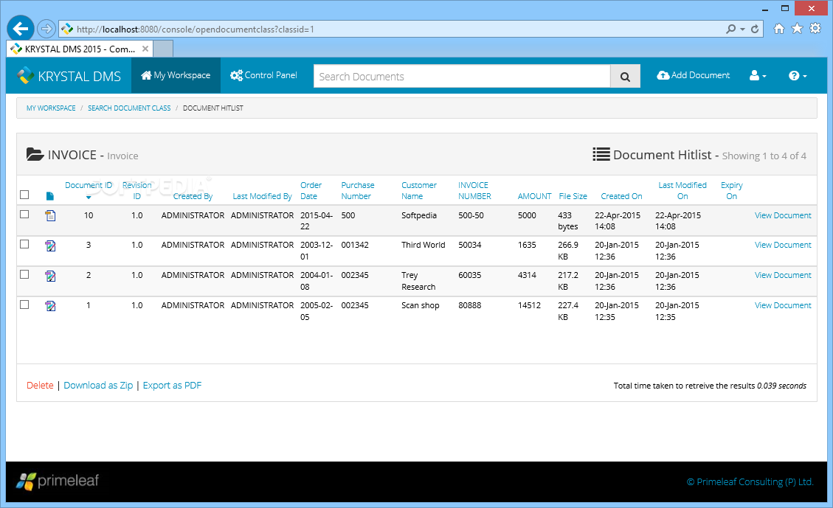Tick the checkbox for document ID 2

tap(24, 274)
